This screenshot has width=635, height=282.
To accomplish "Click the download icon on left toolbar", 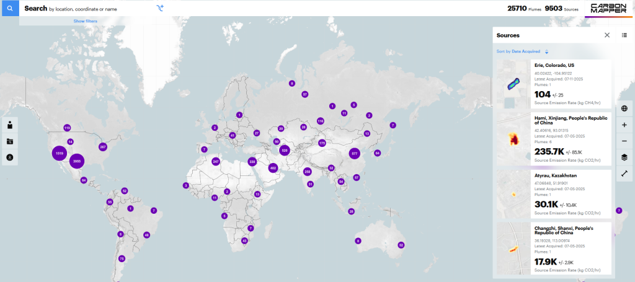I will pos(10,157).
